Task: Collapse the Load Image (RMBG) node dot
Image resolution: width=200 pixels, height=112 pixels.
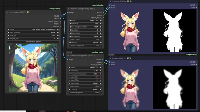Action: click(x=7, y=12)
